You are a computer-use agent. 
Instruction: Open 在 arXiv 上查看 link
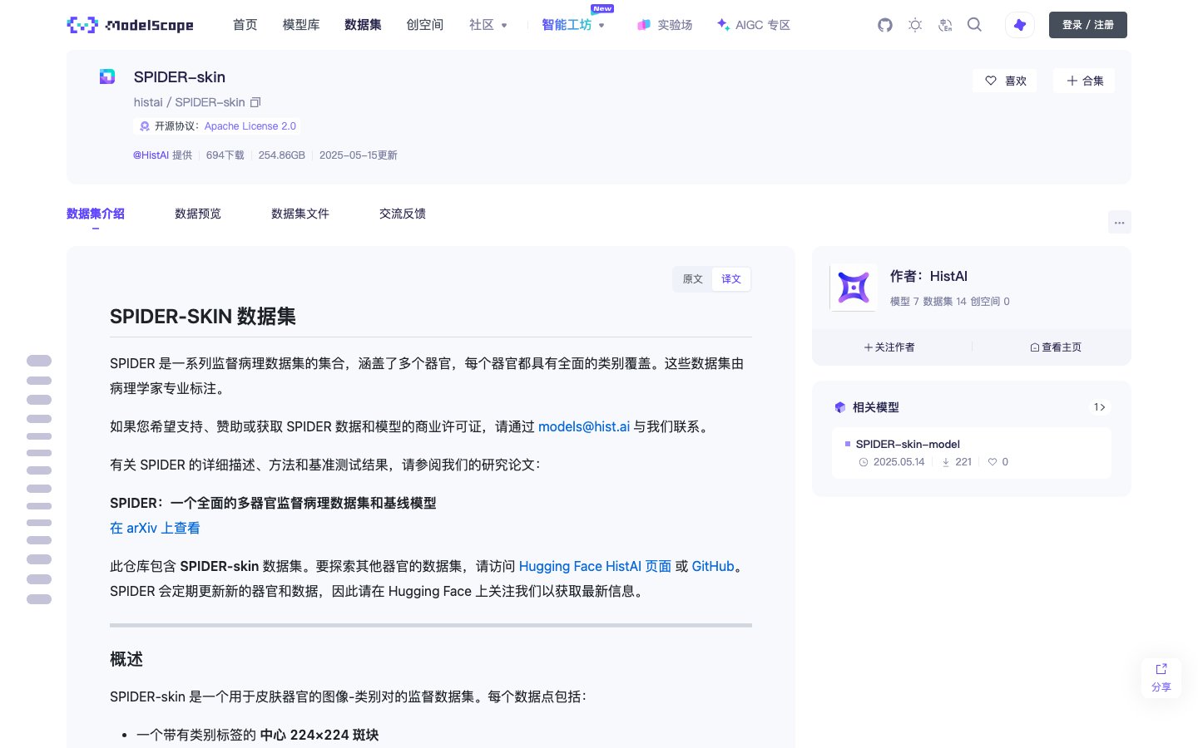point(155,528)
